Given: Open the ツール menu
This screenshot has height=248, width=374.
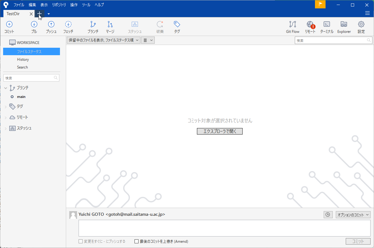Looking at the screenshot, I should coord(86,5).
